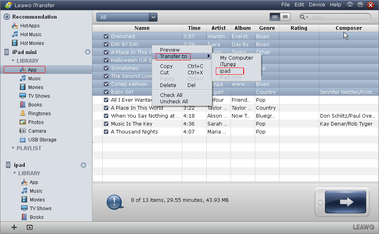This screenshot has height=234, width=379.
Task: Uncheck the Baby Girl checkbox
Action: (x=106, y=92)
